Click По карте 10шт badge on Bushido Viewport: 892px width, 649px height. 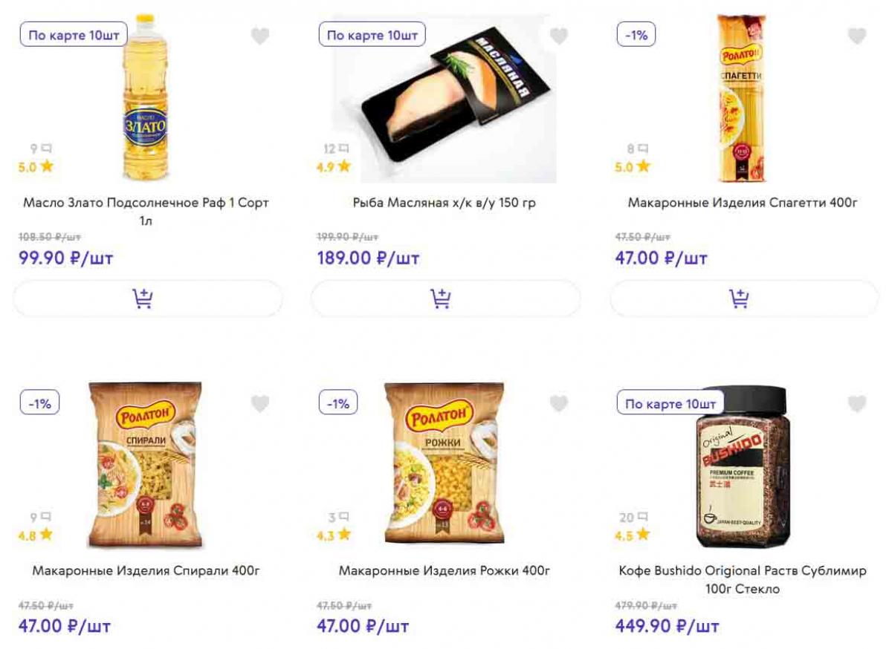670,404
